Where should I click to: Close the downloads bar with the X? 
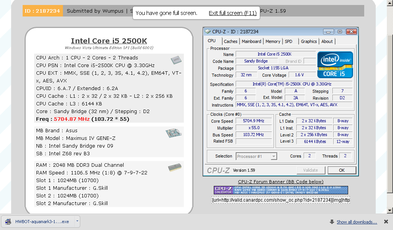coord(386,222)
